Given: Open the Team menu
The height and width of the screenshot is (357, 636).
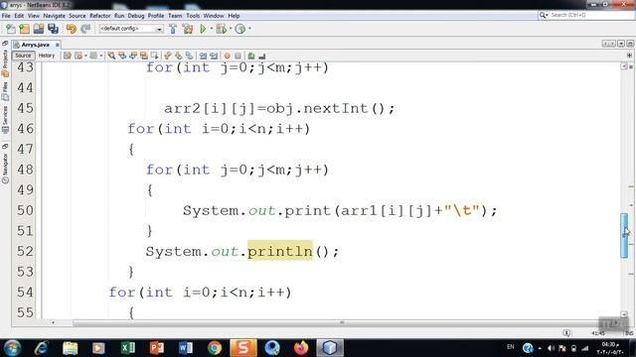Looking at the screenshot, I should pyautogui.click(x=175, y=16).
